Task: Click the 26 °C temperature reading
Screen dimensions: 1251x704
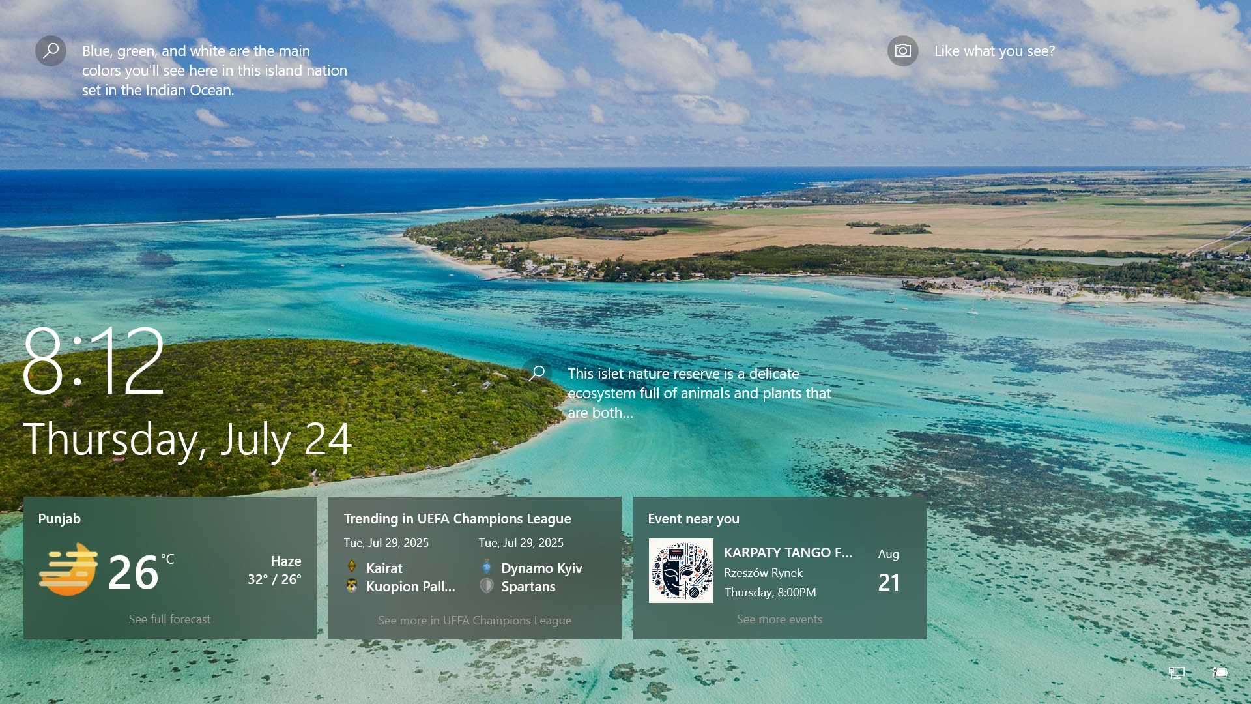Action: 141,572
